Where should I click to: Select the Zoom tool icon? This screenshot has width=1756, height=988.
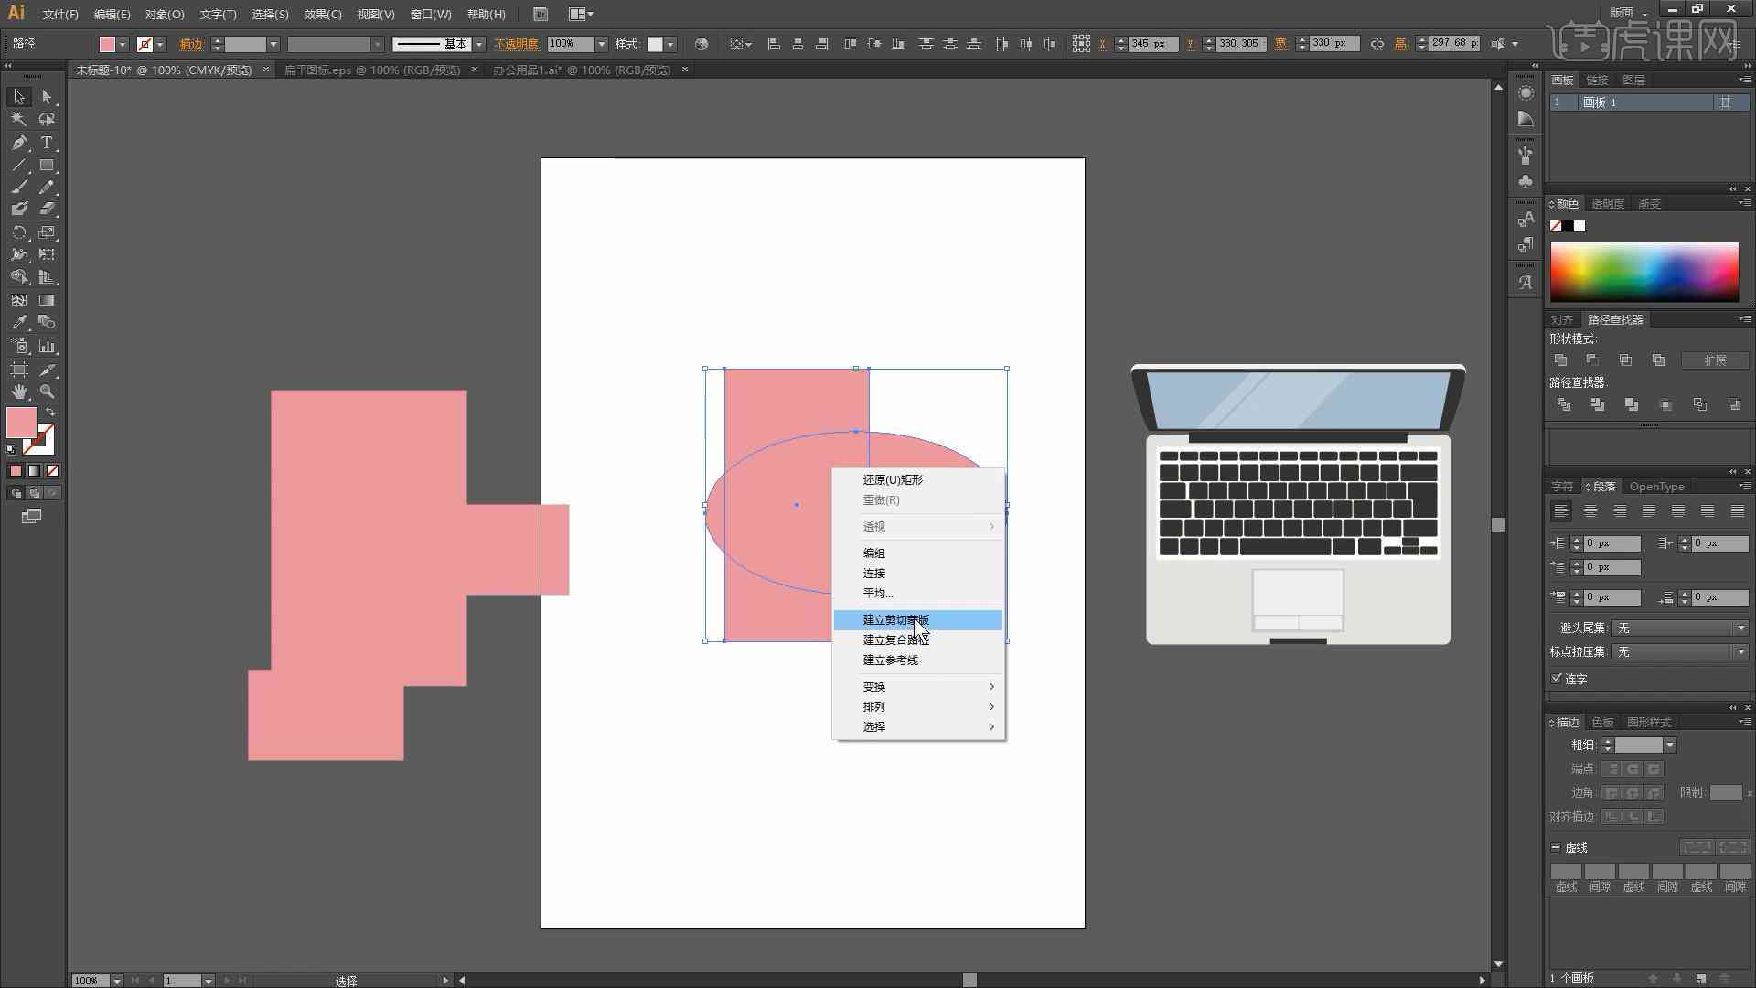47,391
